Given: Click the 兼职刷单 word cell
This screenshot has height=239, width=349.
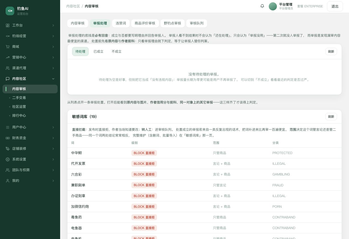Looking at the screenshot, I should (78, 185).
